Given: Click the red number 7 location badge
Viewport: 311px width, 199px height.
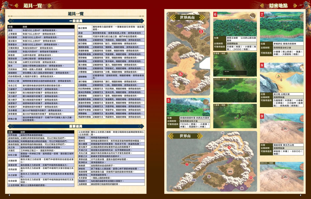Looking at the screenshot, I should [x=262, y=15].
